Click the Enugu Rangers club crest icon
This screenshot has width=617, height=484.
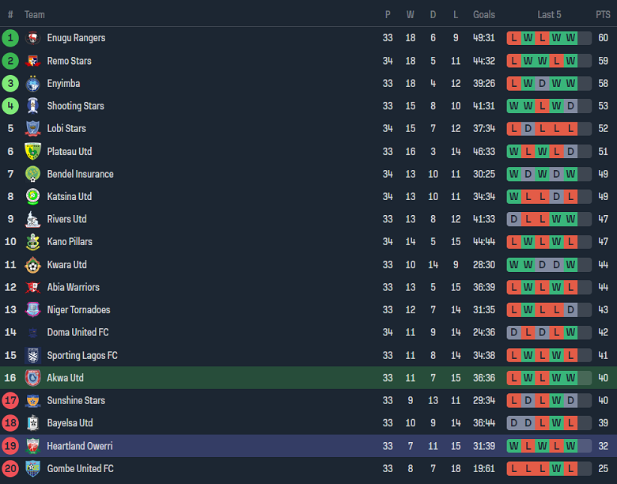tap(32, 38)
